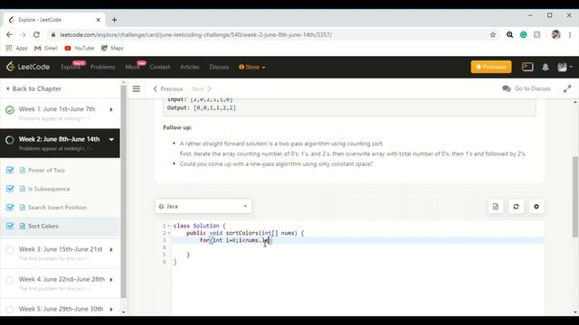This screenshot has height=325, width=579.
Task: Toggle Is Subsequence checkbox
Action: pos(10,189)
